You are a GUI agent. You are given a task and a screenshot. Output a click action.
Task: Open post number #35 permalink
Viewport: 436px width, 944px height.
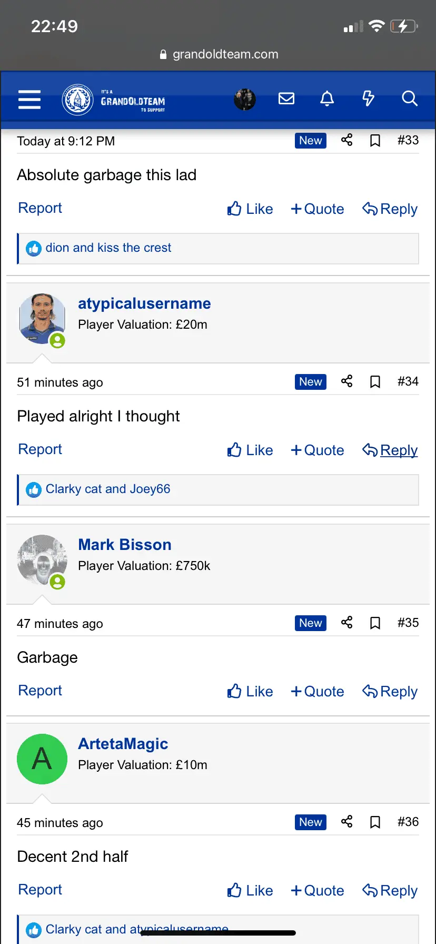[x=408, y=623]
